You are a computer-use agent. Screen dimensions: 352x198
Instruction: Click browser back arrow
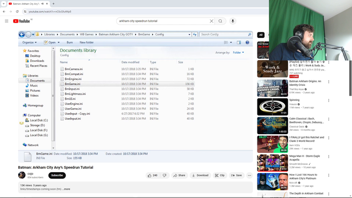point(4,12)
